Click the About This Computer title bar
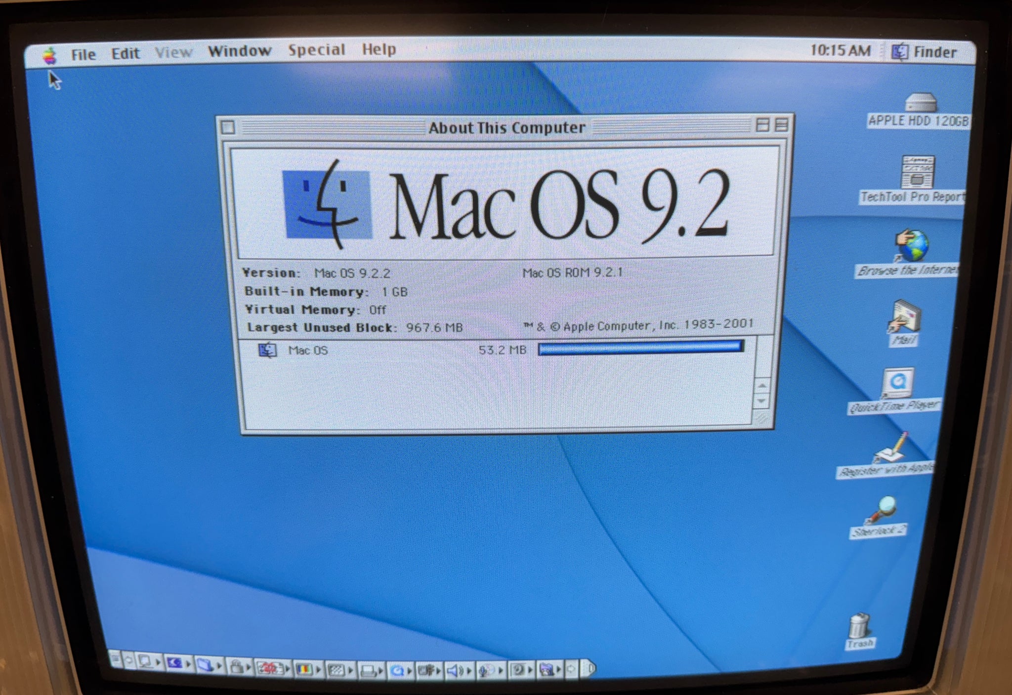1012x695 pixels. [506, 127]
